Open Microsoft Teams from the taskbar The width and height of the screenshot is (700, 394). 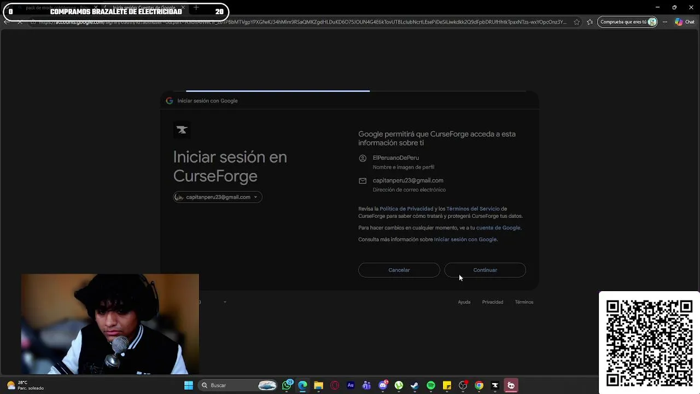point(366,385)
